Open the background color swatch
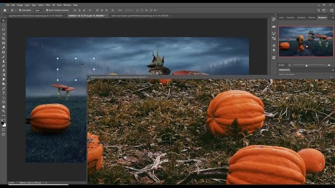The height and width of the screenshot is (188, 335). click(x=5, y=125)
